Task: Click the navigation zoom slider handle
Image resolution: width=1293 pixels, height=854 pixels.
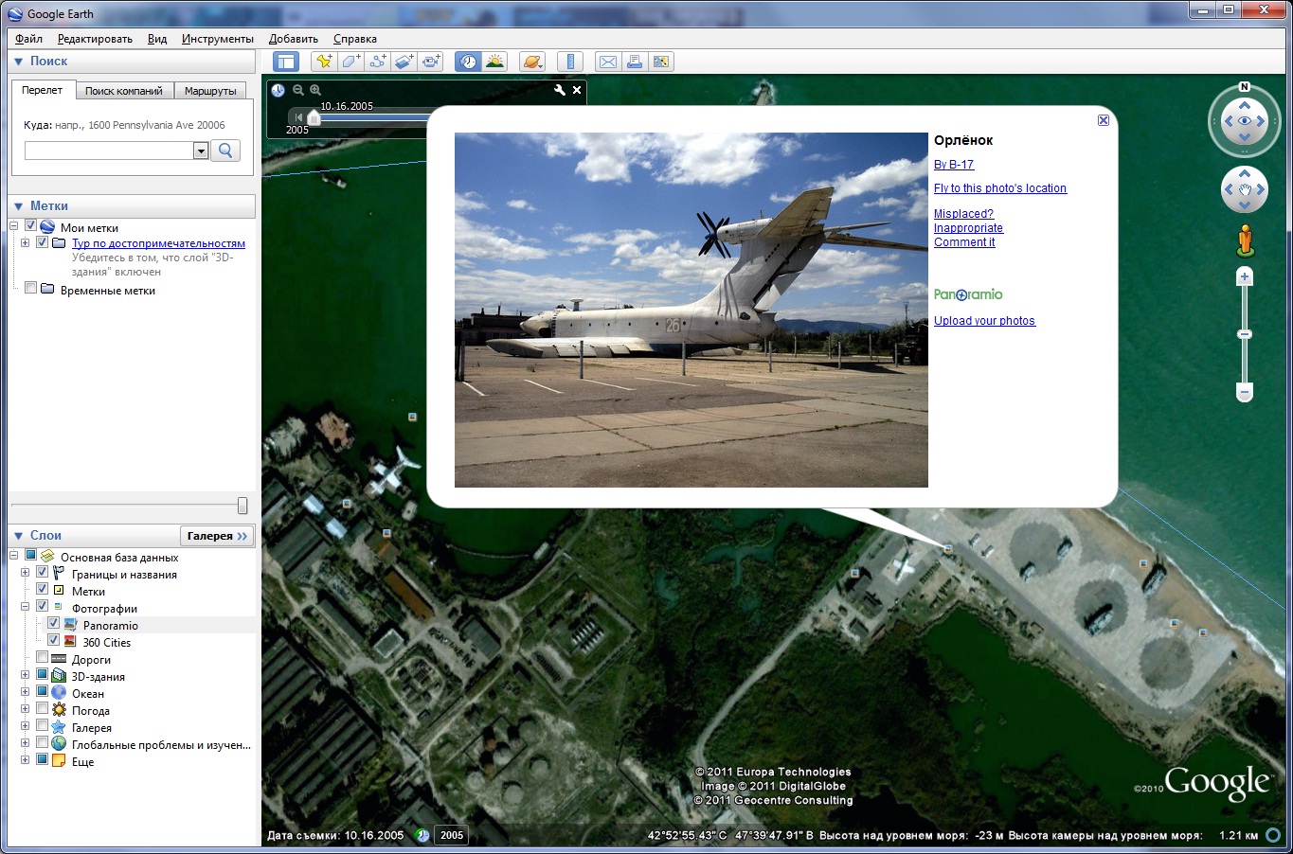Action: click(1246, 334)
